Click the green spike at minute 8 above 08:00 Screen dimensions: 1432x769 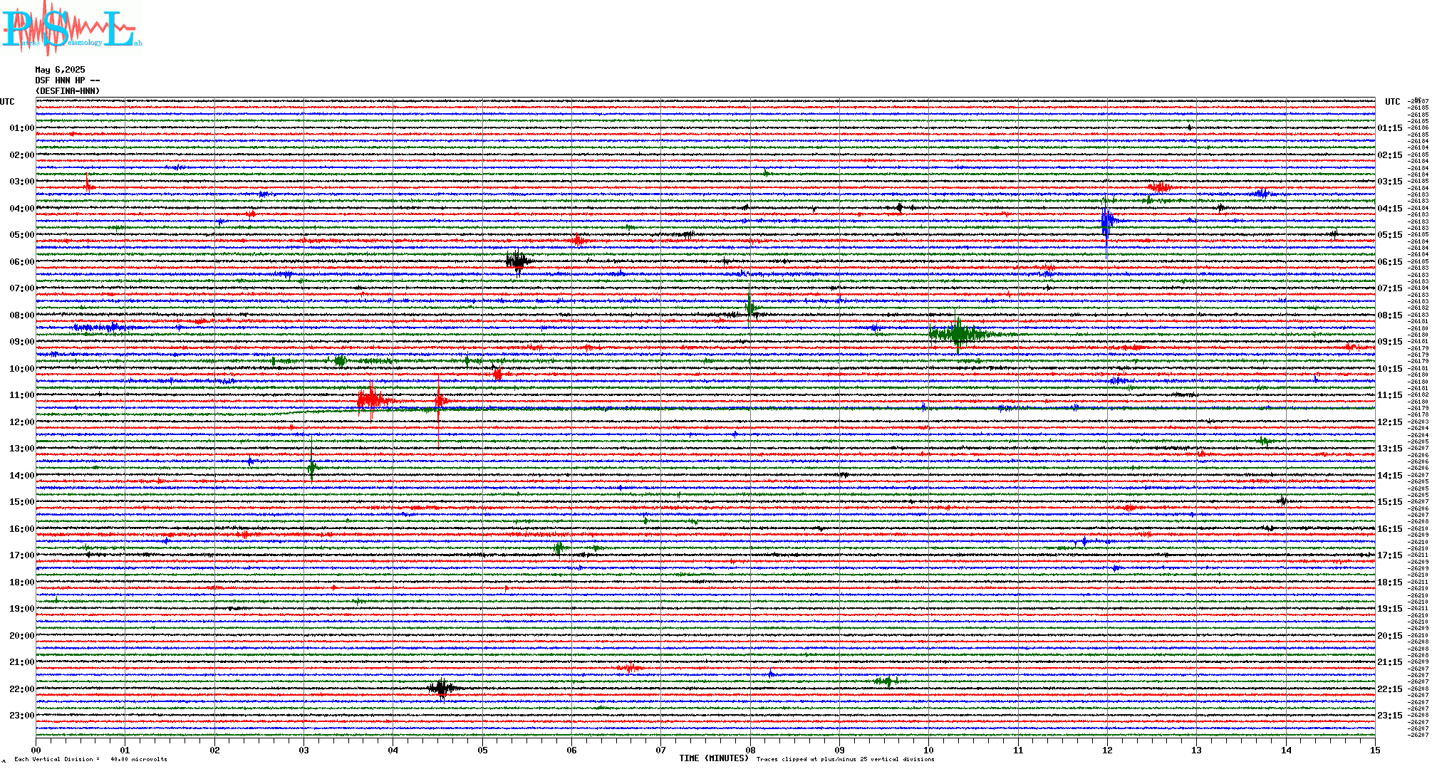(749, 308)
